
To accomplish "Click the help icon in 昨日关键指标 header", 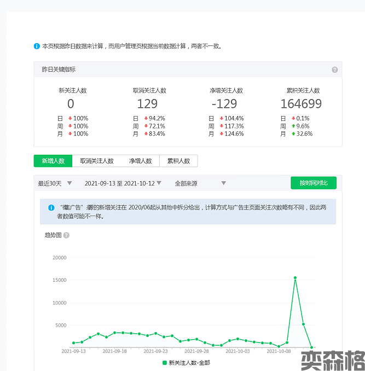I will [x=334, y=70].
